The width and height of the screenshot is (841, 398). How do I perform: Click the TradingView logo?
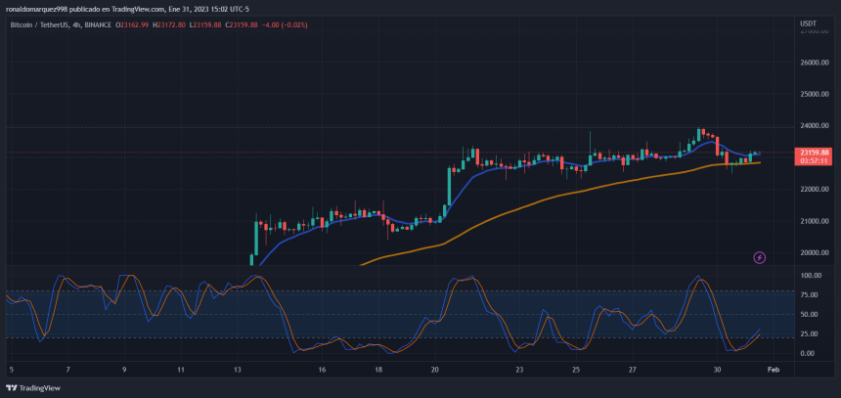coord(33,388)
